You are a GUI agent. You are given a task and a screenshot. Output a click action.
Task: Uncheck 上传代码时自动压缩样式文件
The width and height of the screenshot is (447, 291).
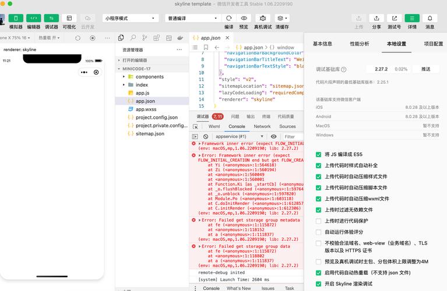[318, 176]
